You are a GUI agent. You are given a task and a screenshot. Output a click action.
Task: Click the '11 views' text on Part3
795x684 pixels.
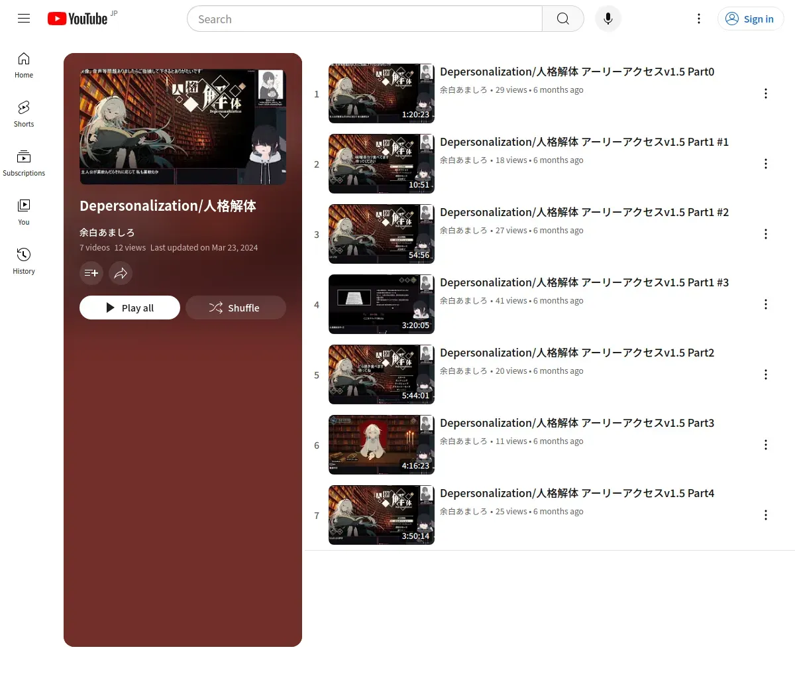point(511,441)
